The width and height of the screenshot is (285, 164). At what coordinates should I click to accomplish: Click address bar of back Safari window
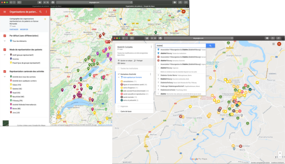(x=94, y=2)
